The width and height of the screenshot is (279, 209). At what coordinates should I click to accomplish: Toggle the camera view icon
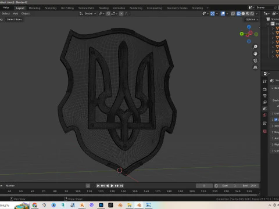pyautogui.click(x=255, y=60)
